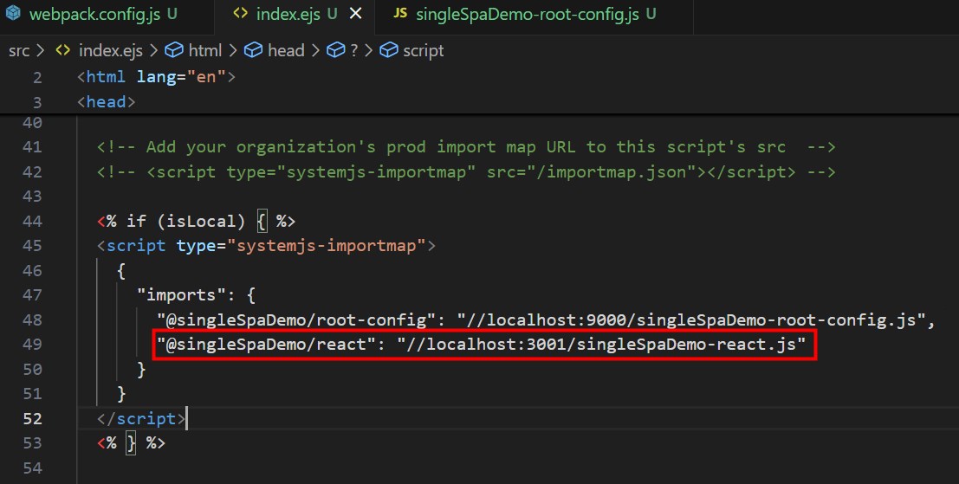Select the html breadcrumb segment

[x=205, y=51]
